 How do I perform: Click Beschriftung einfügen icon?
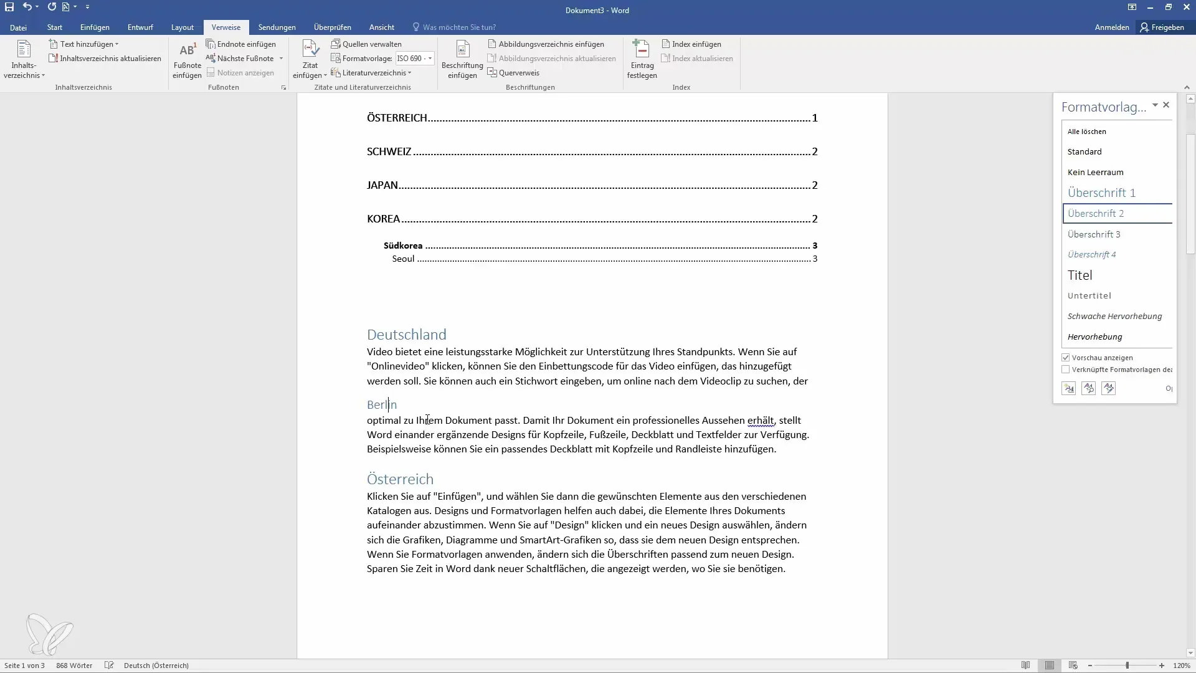pyautogui.click(x=462, y=60)
